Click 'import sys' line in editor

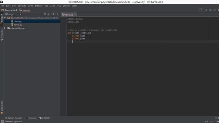click(x=73, y=22)
